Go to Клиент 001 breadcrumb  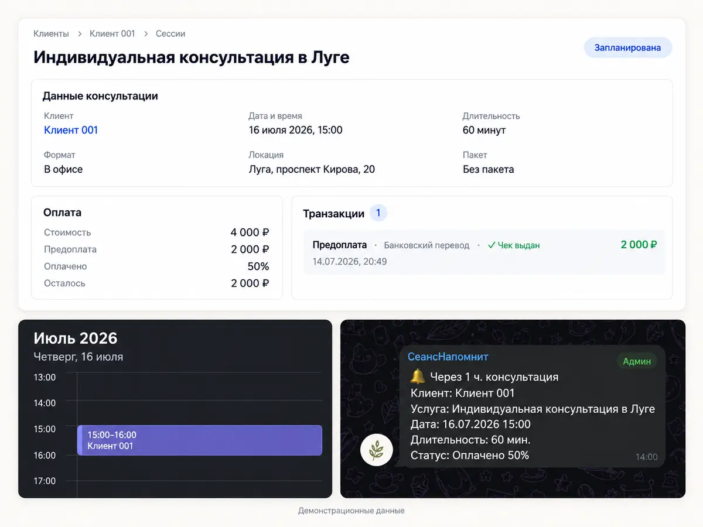click(x=112, y=33)
